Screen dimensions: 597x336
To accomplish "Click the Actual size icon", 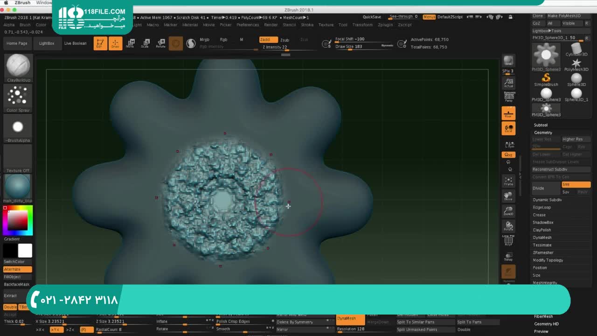I will click(508, 83).
